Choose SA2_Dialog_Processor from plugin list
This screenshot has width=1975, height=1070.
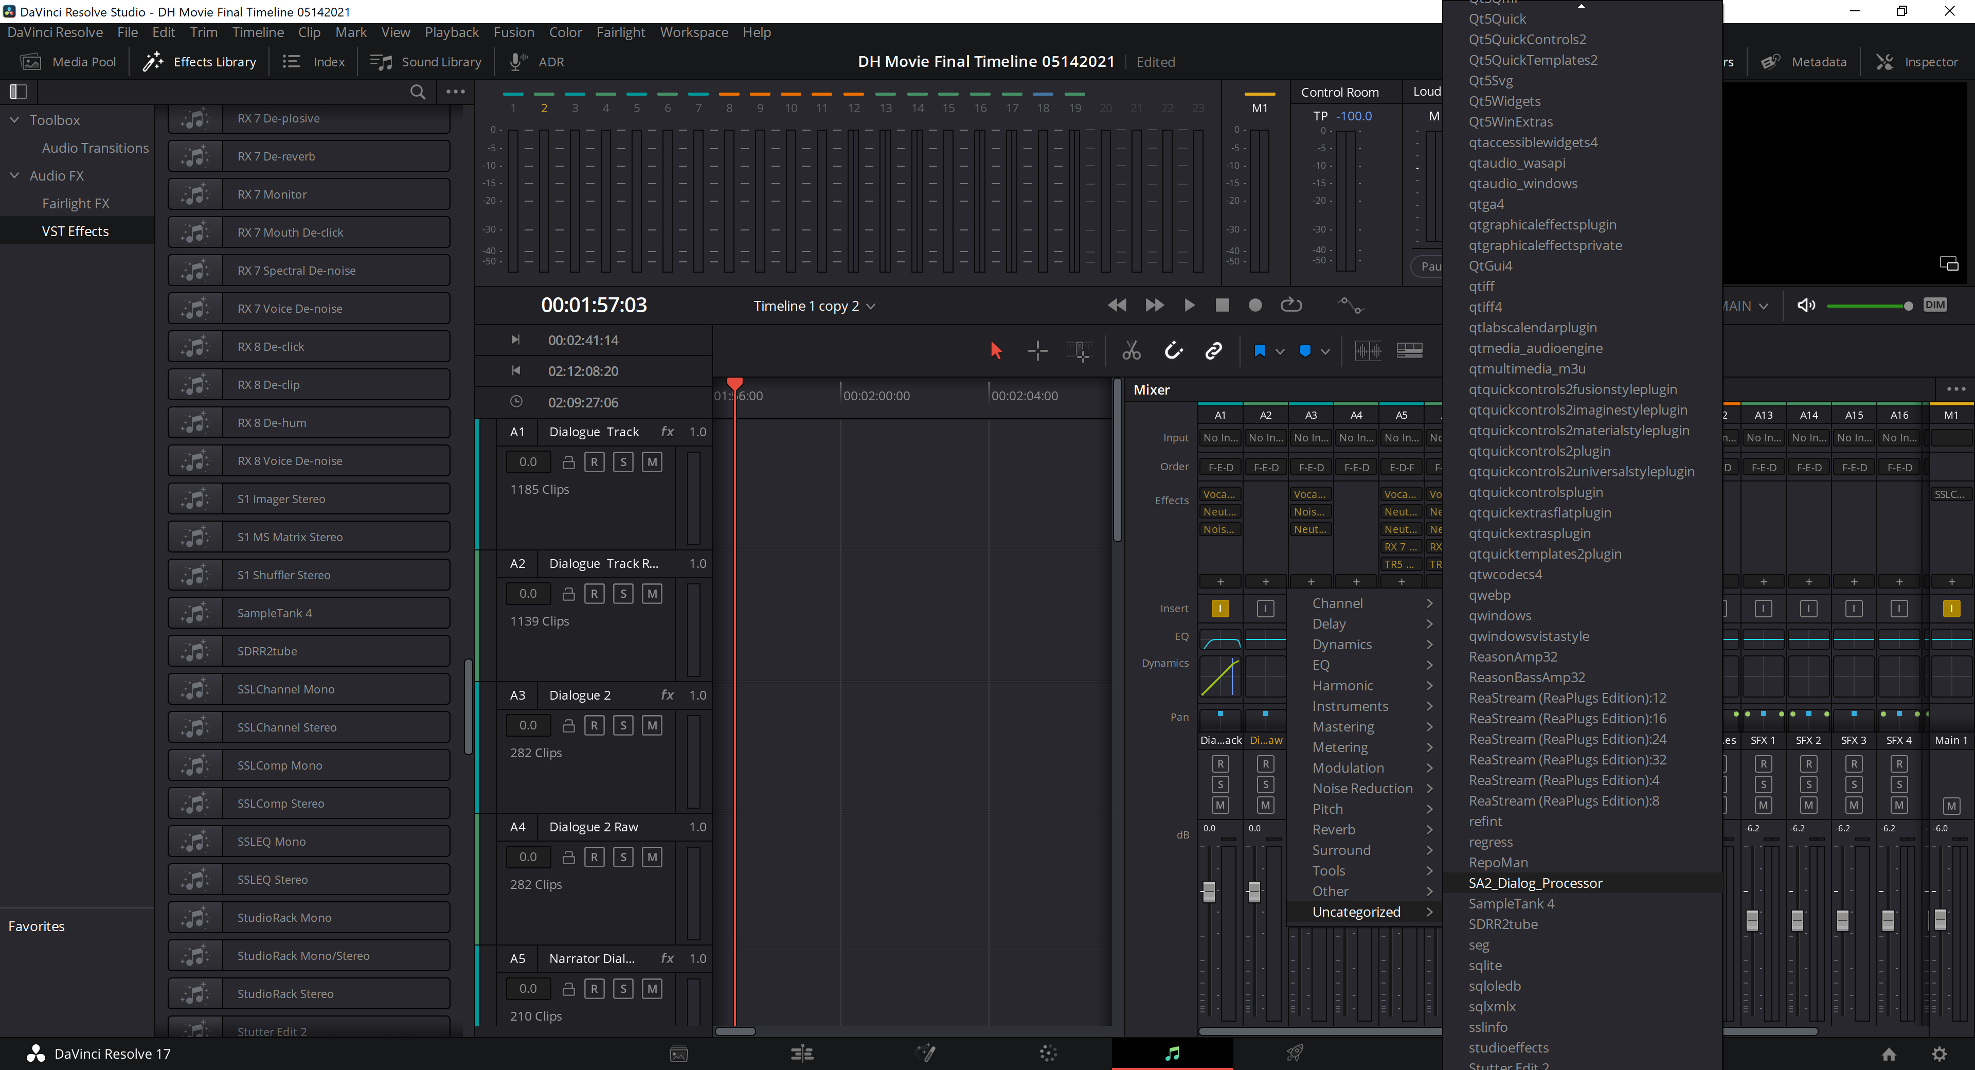point(1583,883)
